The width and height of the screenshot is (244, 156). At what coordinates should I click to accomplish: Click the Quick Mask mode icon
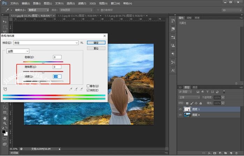(5, 139)
